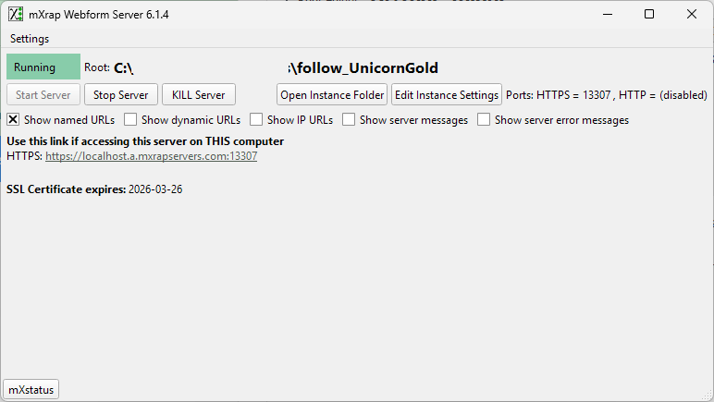The width and height of the screenshot is (714, 402).
Task: Click the SSL Certificate expiry date
Action: pos(155,189)
